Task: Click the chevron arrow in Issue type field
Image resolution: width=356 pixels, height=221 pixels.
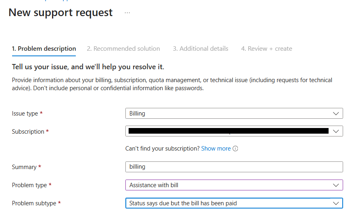Action: coord(336,114)
